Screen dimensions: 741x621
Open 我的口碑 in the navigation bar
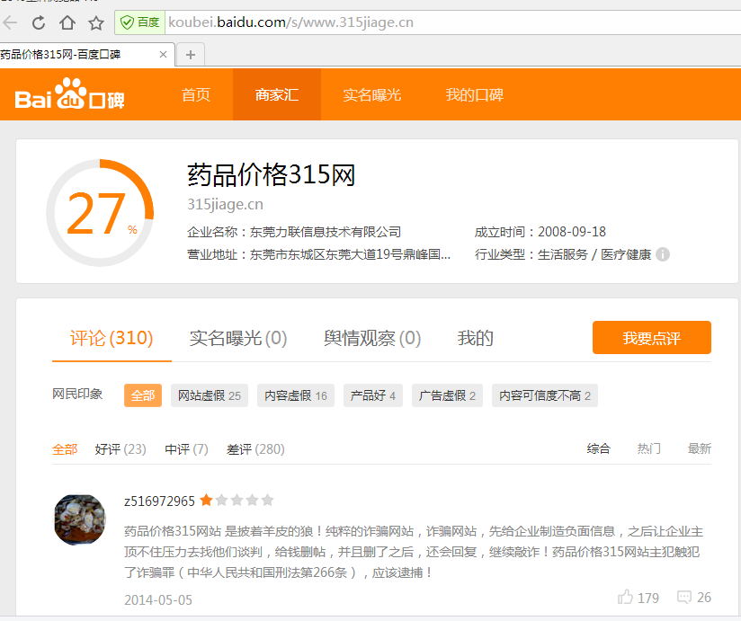click(475, 94)
